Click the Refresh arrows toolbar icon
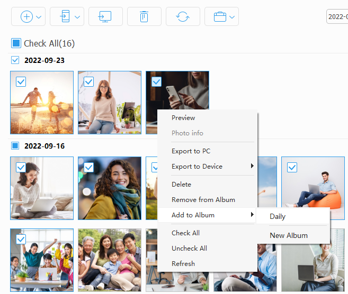This screenshot has width=348, height=294. tap(183, 17)
